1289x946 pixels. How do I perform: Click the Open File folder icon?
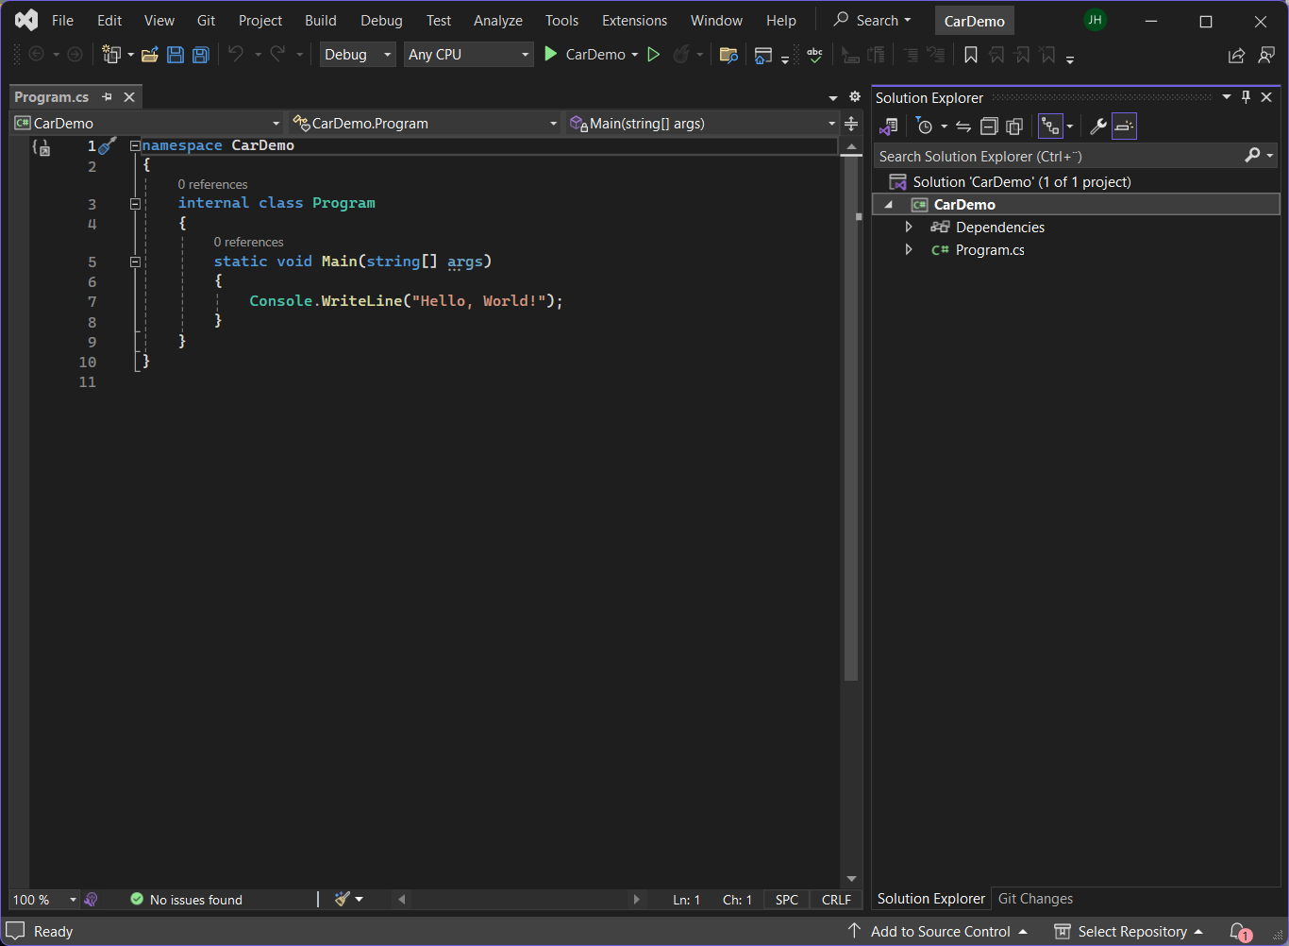[x=149, y=55]
